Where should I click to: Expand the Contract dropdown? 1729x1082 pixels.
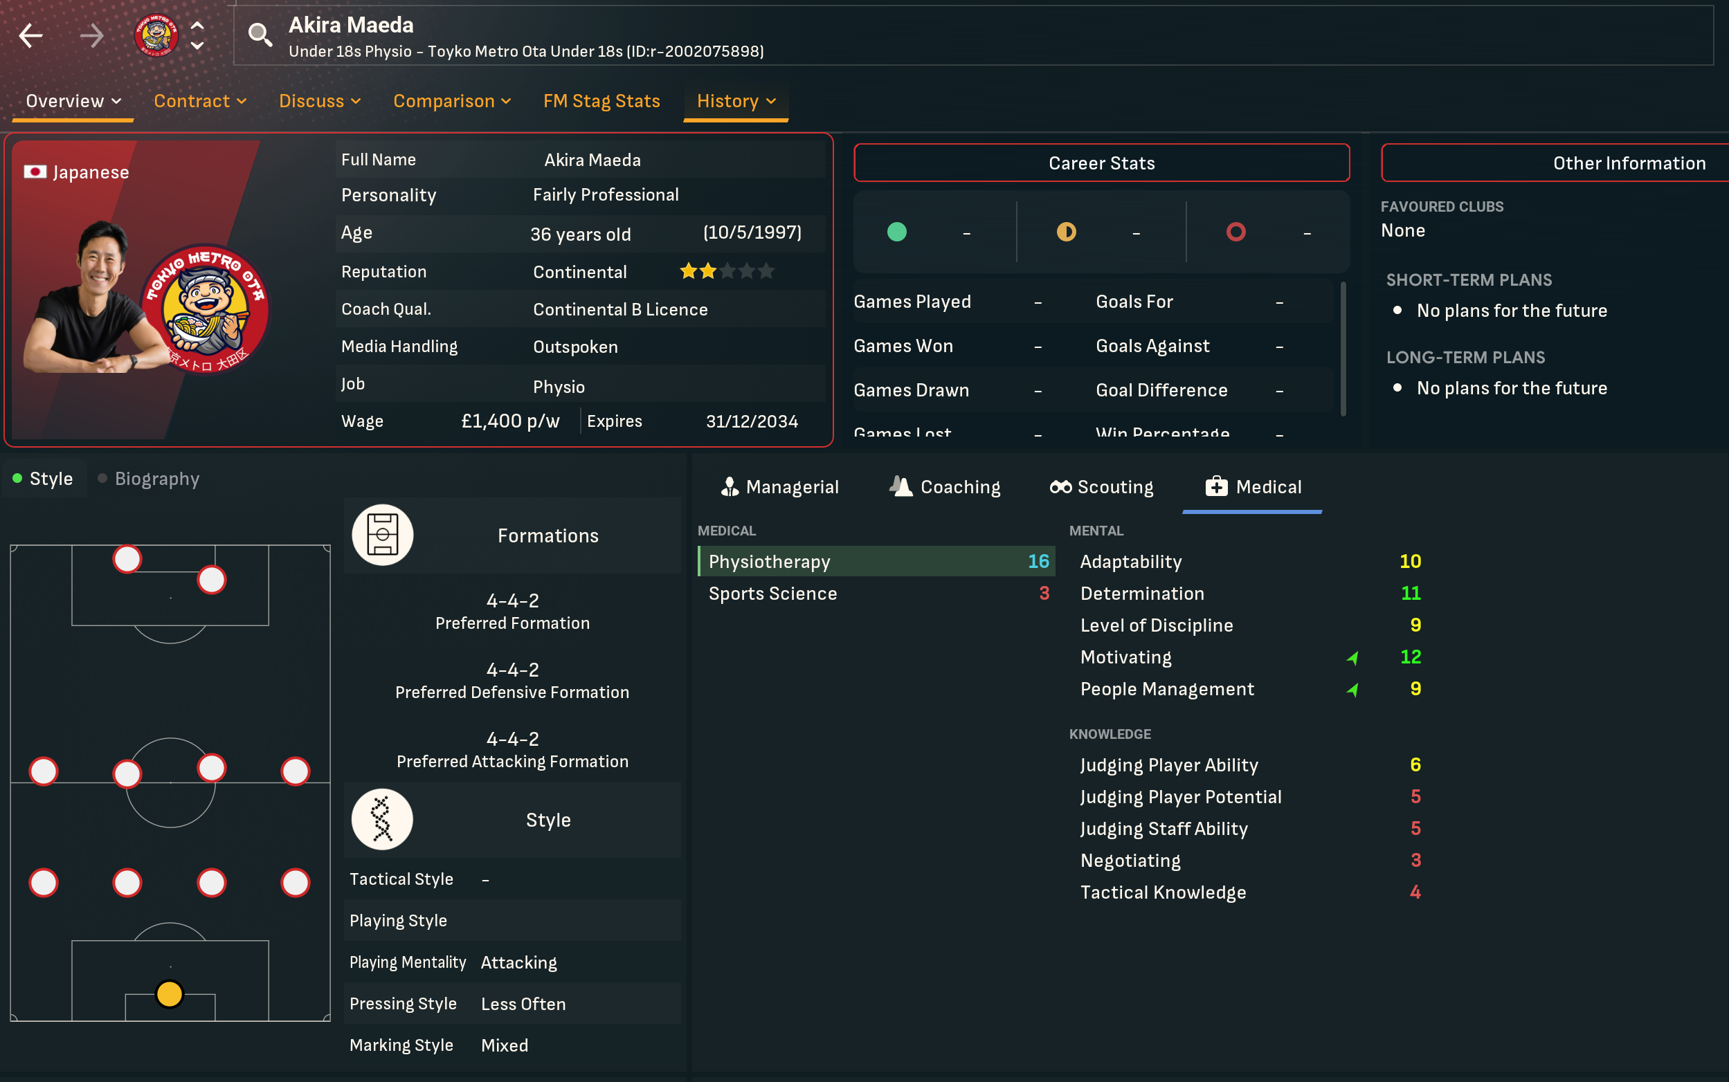[200, 101]
